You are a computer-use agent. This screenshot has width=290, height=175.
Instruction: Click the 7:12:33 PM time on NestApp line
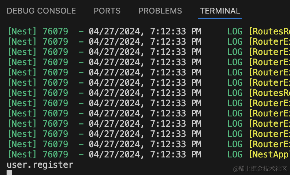click(x=175, y=154)
